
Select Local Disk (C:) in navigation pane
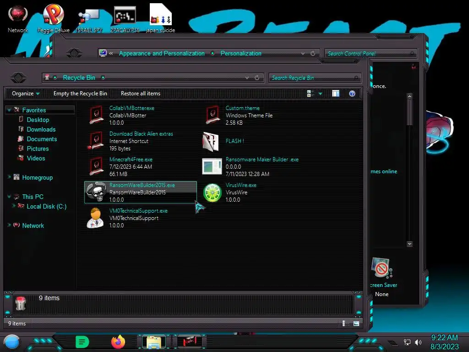click(46, 206)
